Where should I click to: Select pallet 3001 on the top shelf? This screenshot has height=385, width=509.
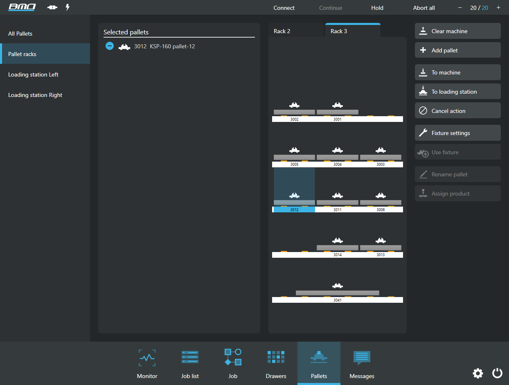tap(337, 111)
